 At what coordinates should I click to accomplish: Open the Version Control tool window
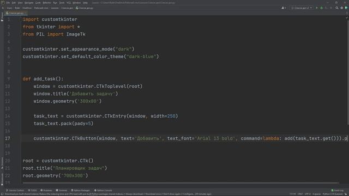coord(15,191)
